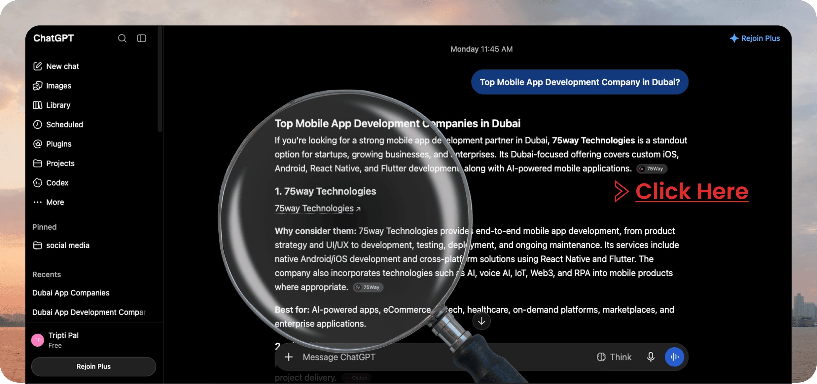817x384 pixels.
Task: Click the user message bubble about Dubai
Action: pyautogui.click(x=580, y=82)
